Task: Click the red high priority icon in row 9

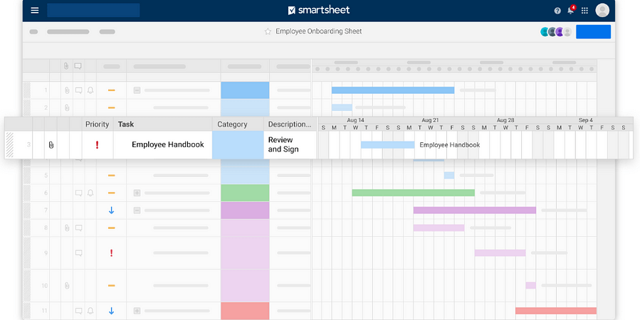Action: (x=112, y=253)
